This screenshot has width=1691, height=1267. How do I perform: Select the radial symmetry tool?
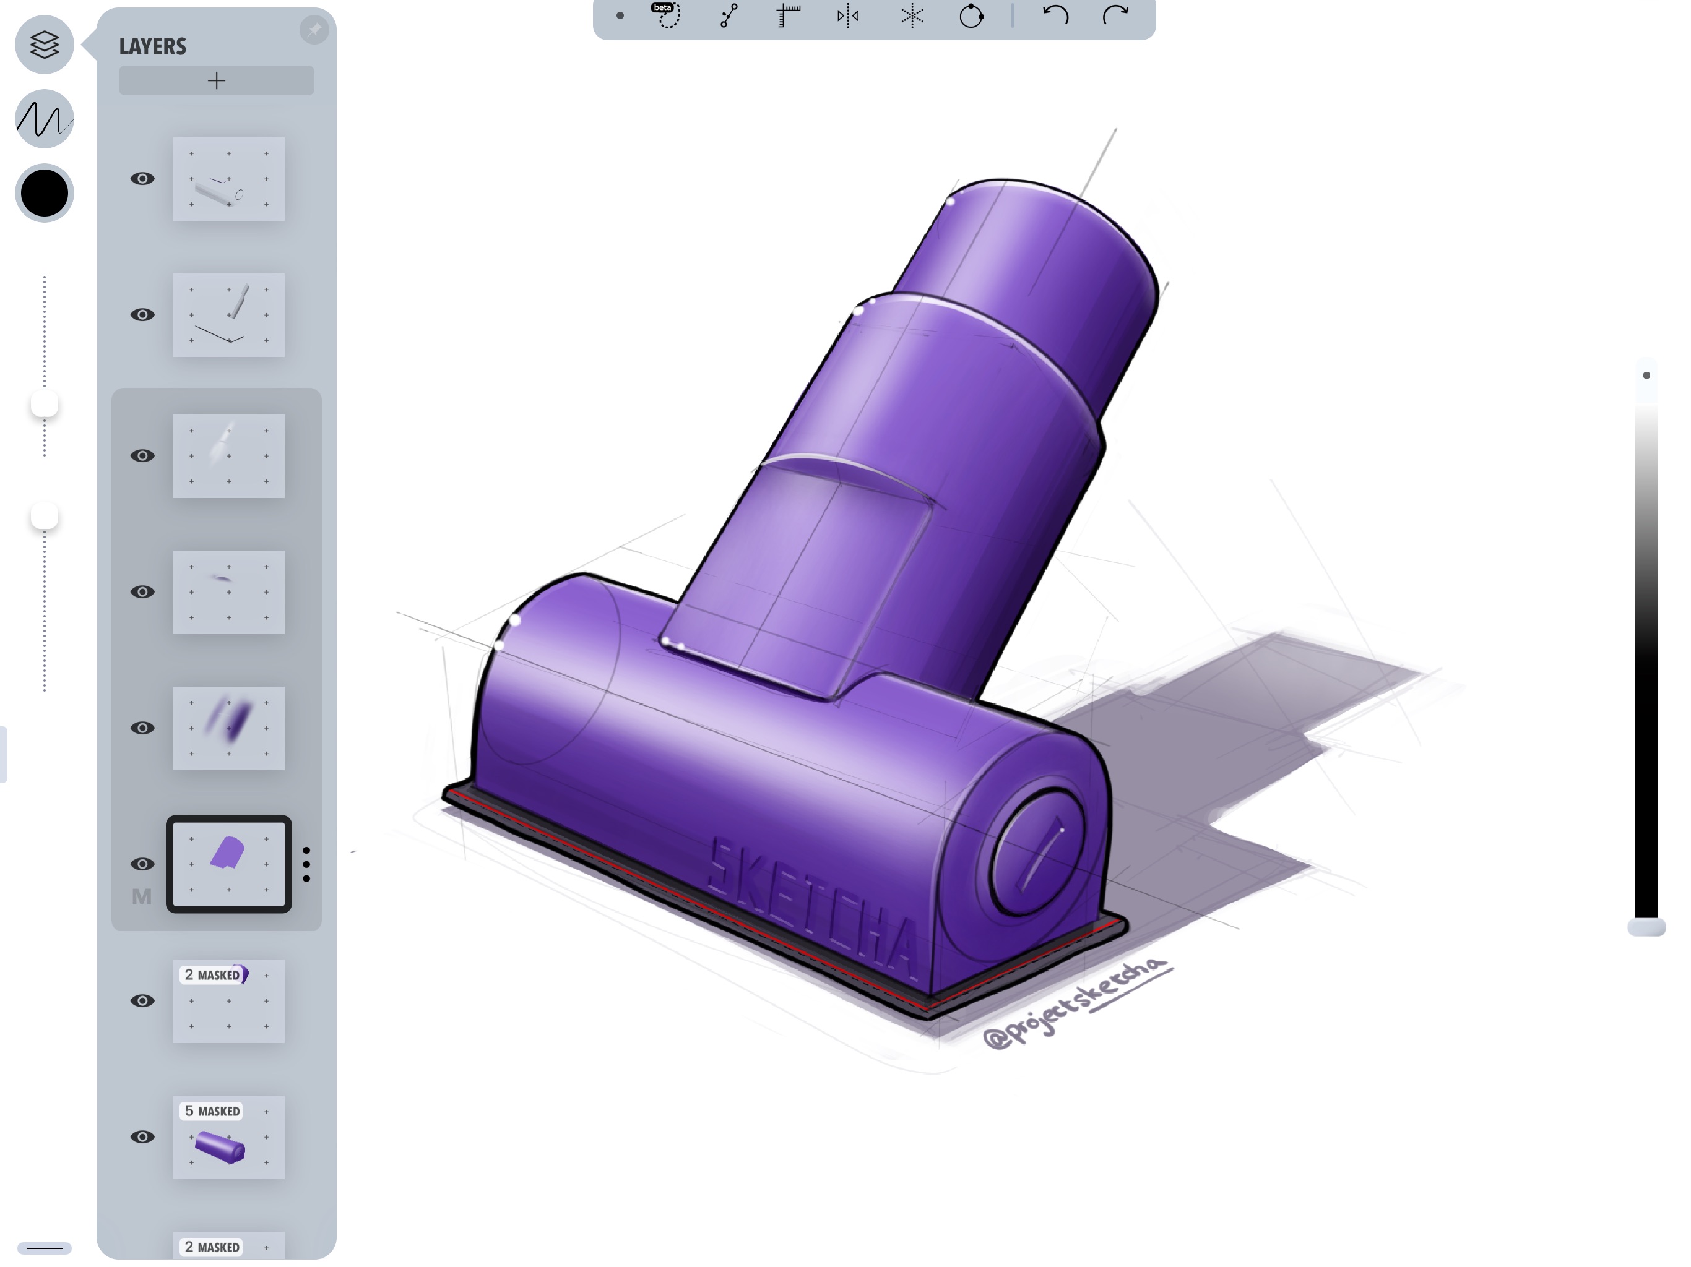click(912, 15)
